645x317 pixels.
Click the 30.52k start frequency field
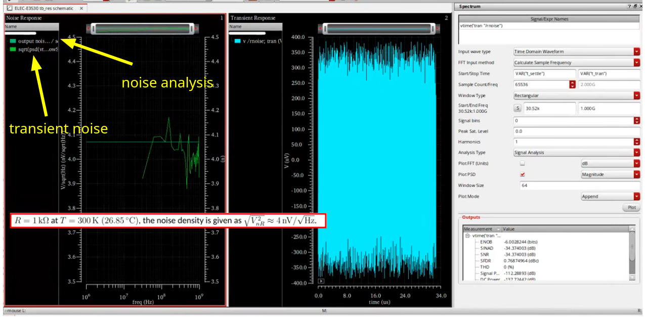pyautogui.click(x=549, y=108)
